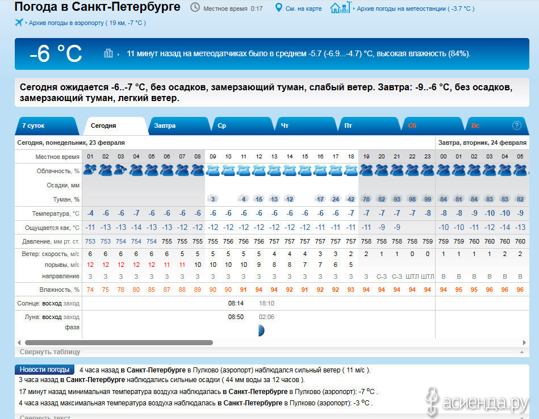Click the airplane icon for airport archive
Viewport: 539px width, 419px height.
coord(19,23)
